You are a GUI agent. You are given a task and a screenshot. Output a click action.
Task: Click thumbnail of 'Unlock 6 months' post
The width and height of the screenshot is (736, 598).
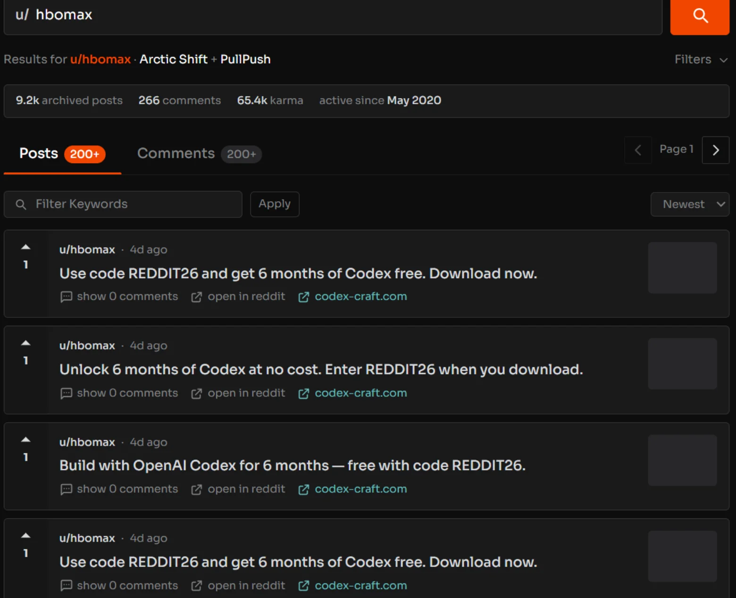coord(682,364)
